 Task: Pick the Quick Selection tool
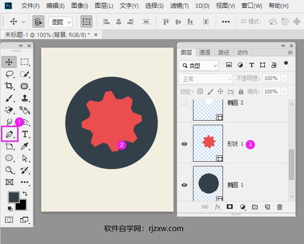pyautogui.click(x=25, y=74)
